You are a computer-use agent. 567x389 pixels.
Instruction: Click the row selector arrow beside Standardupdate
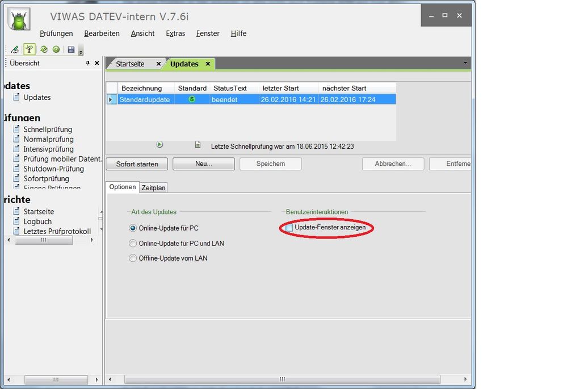tap(111, 99)
